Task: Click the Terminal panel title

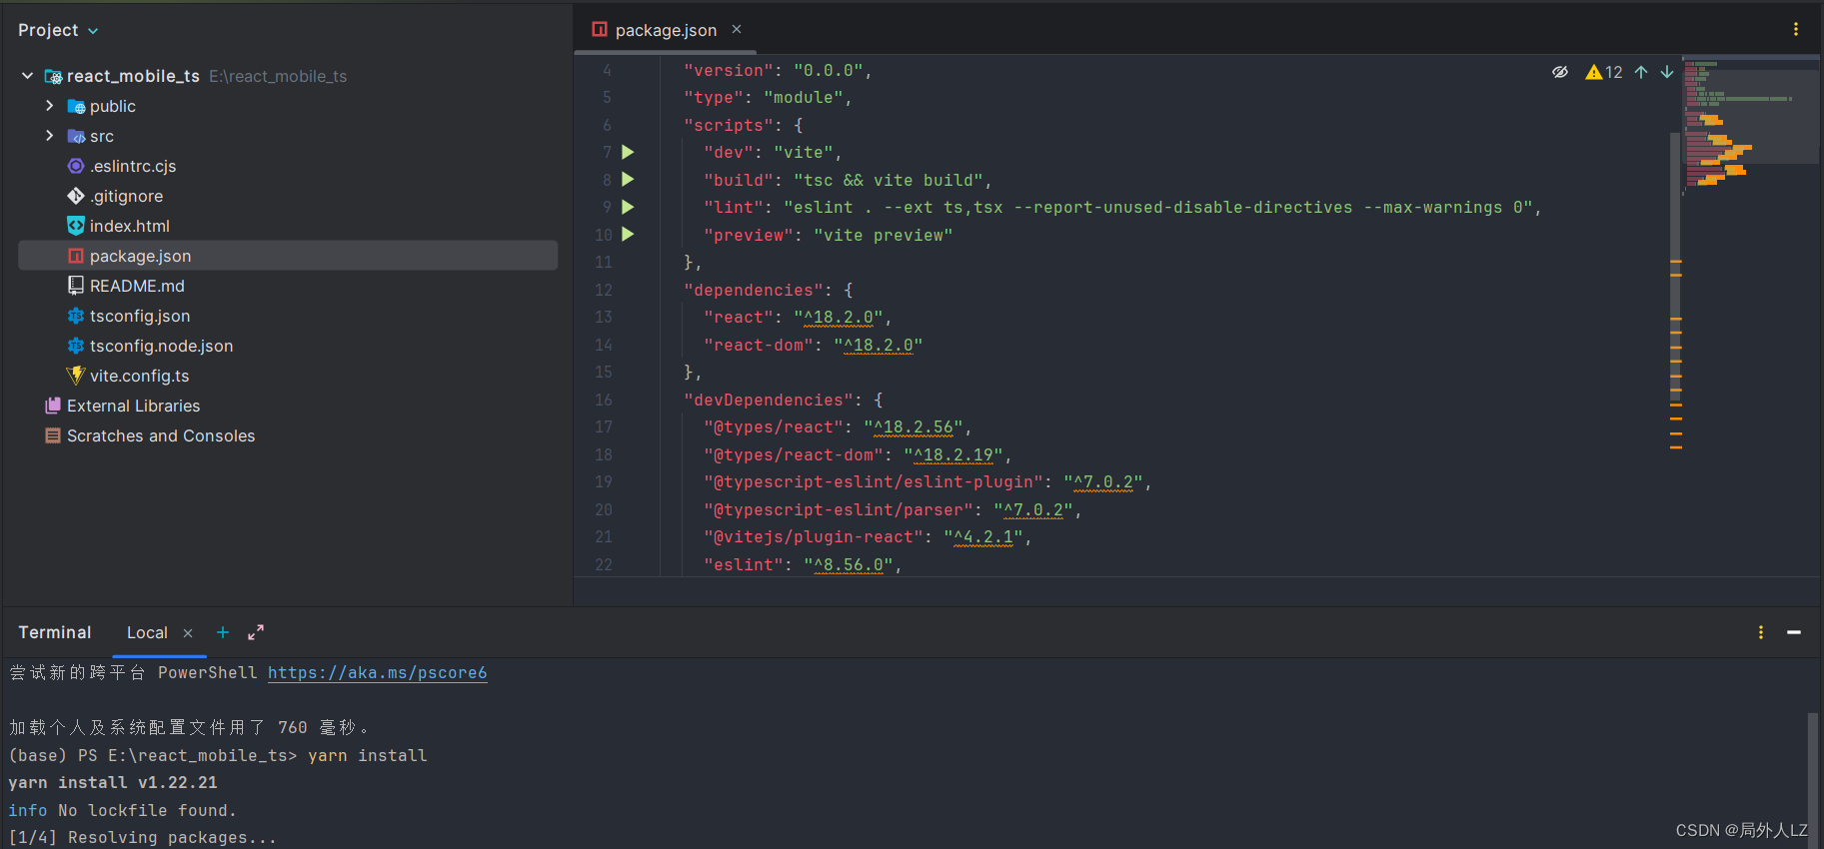Action: click(55, 632)
